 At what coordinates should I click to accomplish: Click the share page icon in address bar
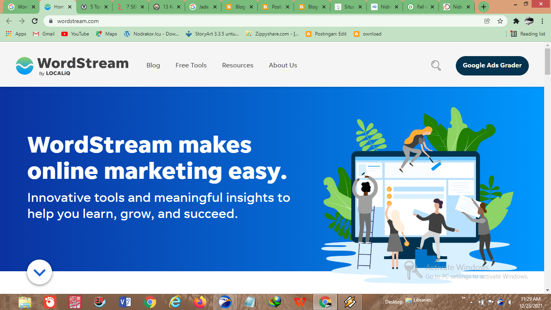point(487,21)
